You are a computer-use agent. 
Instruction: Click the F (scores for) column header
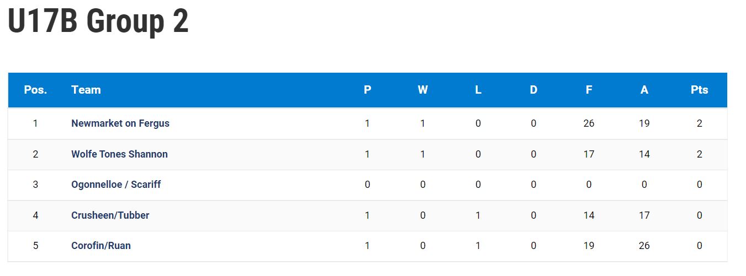tap(589, 90)
